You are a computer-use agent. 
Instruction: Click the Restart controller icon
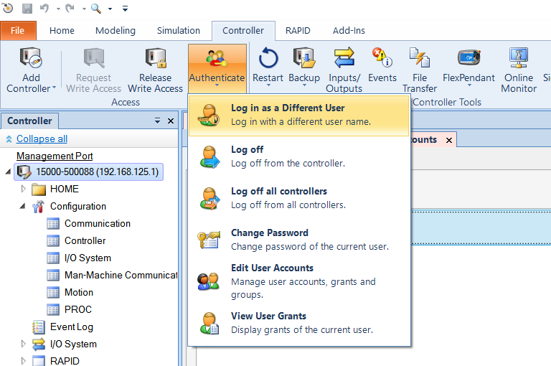tap(268, 58)
